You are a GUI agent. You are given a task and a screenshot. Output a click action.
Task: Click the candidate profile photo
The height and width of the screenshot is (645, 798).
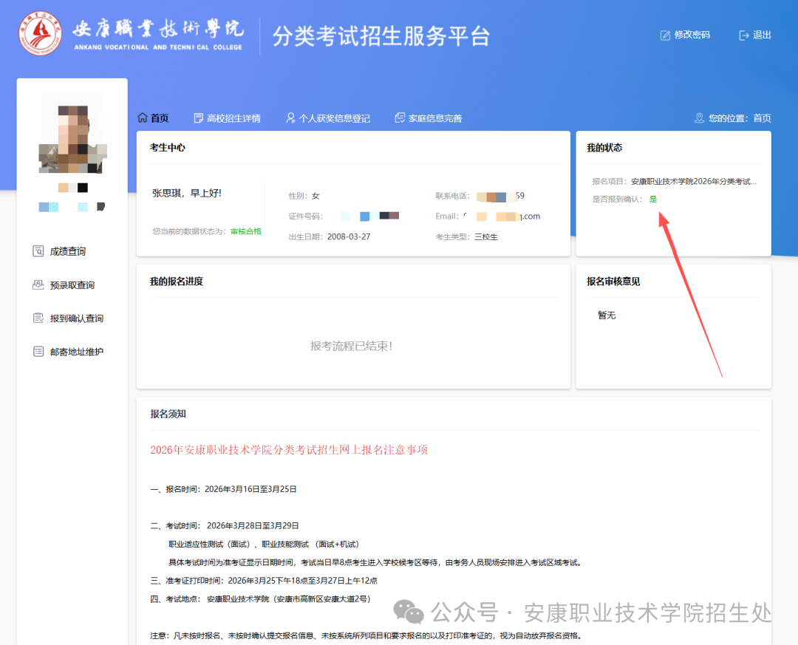[72, 133]
